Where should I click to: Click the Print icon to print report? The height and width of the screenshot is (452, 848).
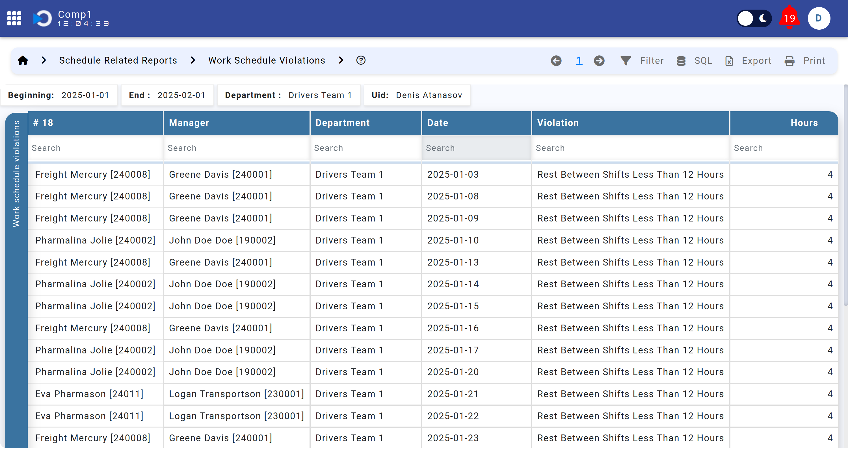click(x=791, y=60)
